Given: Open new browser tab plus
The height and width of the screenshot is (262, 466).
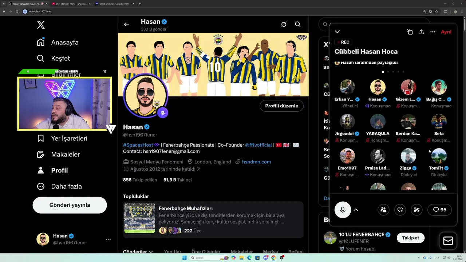Looking at the screenshot, I should pos(140,4).
